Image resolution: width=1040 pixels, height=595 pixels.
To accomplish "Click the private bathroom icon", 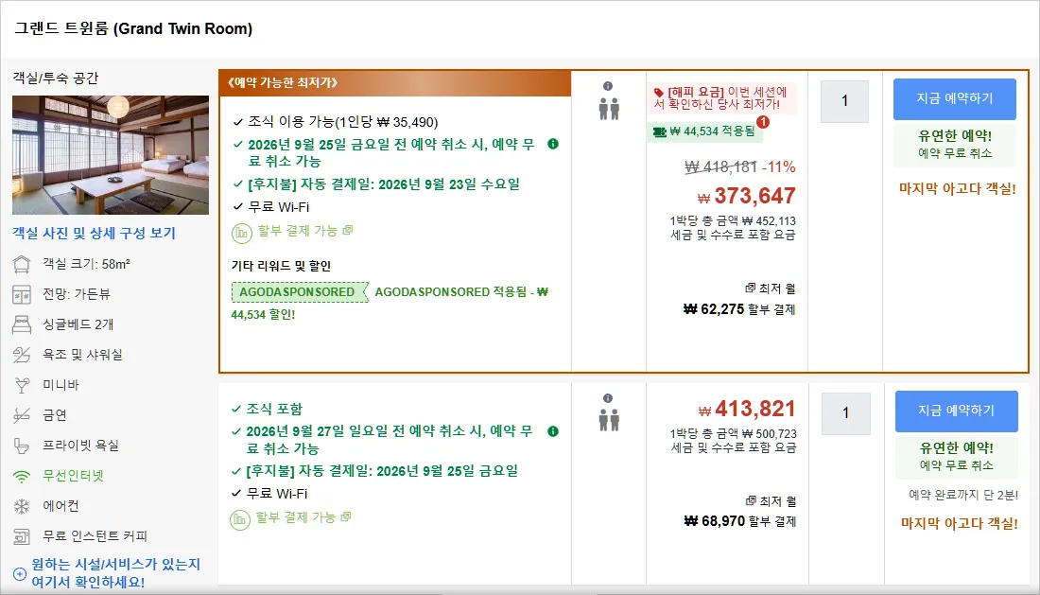I will coord(22,446).
